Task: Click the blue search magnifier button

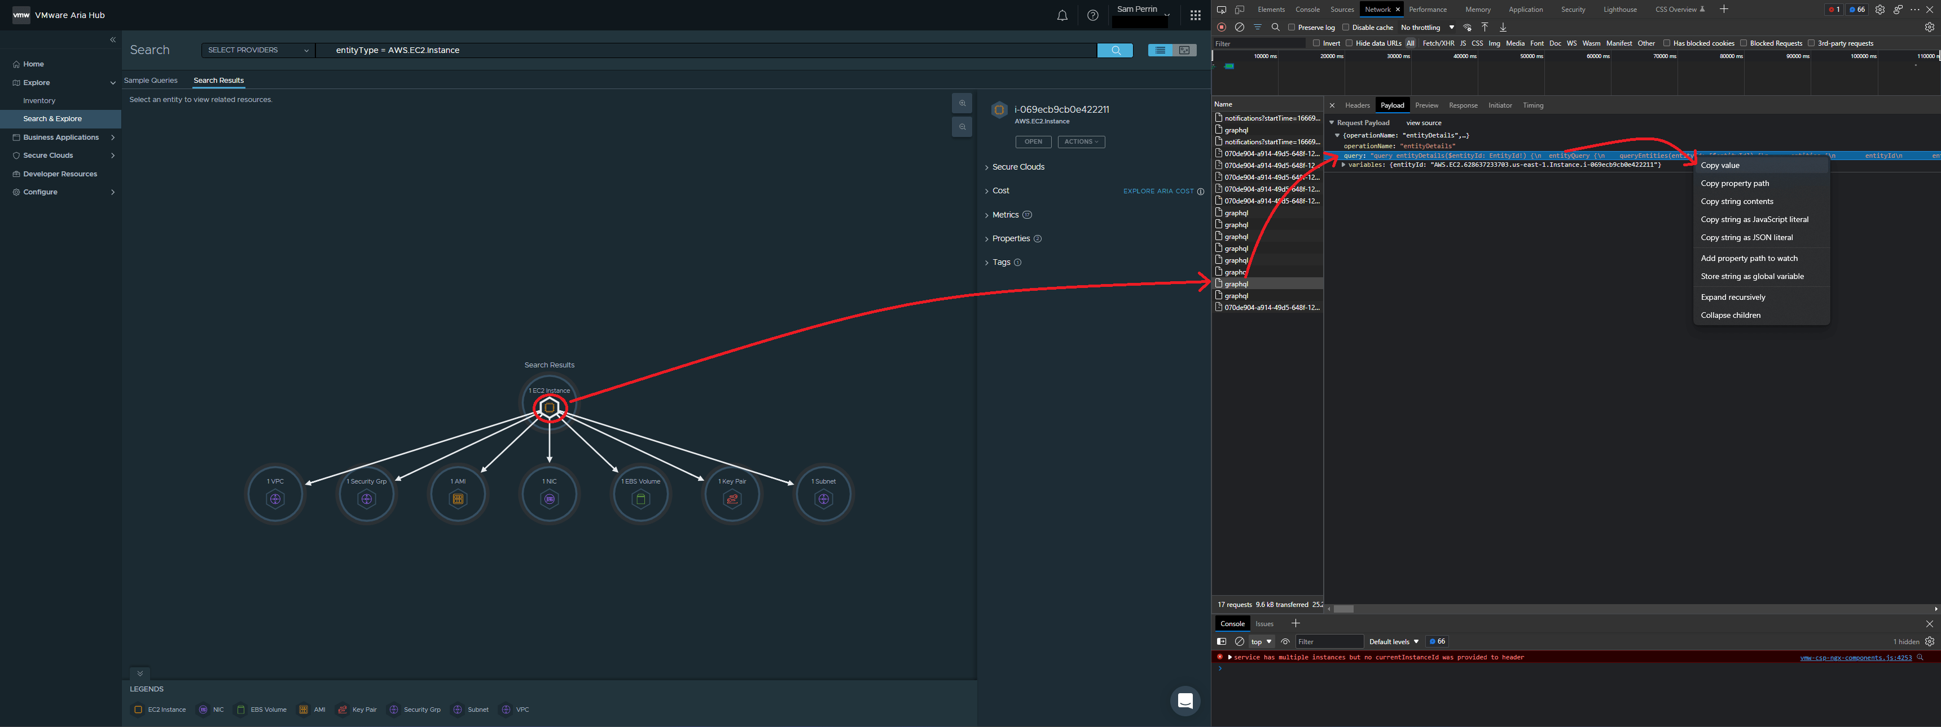Action: point(1115,50)
